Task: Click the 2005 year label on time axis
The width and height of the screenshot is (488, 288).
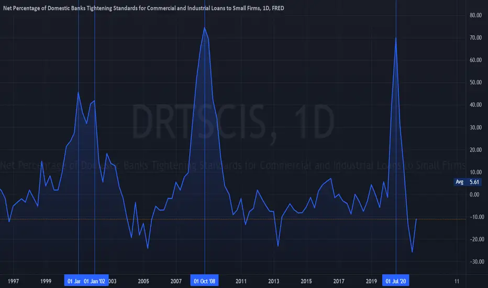Action: 143,282
